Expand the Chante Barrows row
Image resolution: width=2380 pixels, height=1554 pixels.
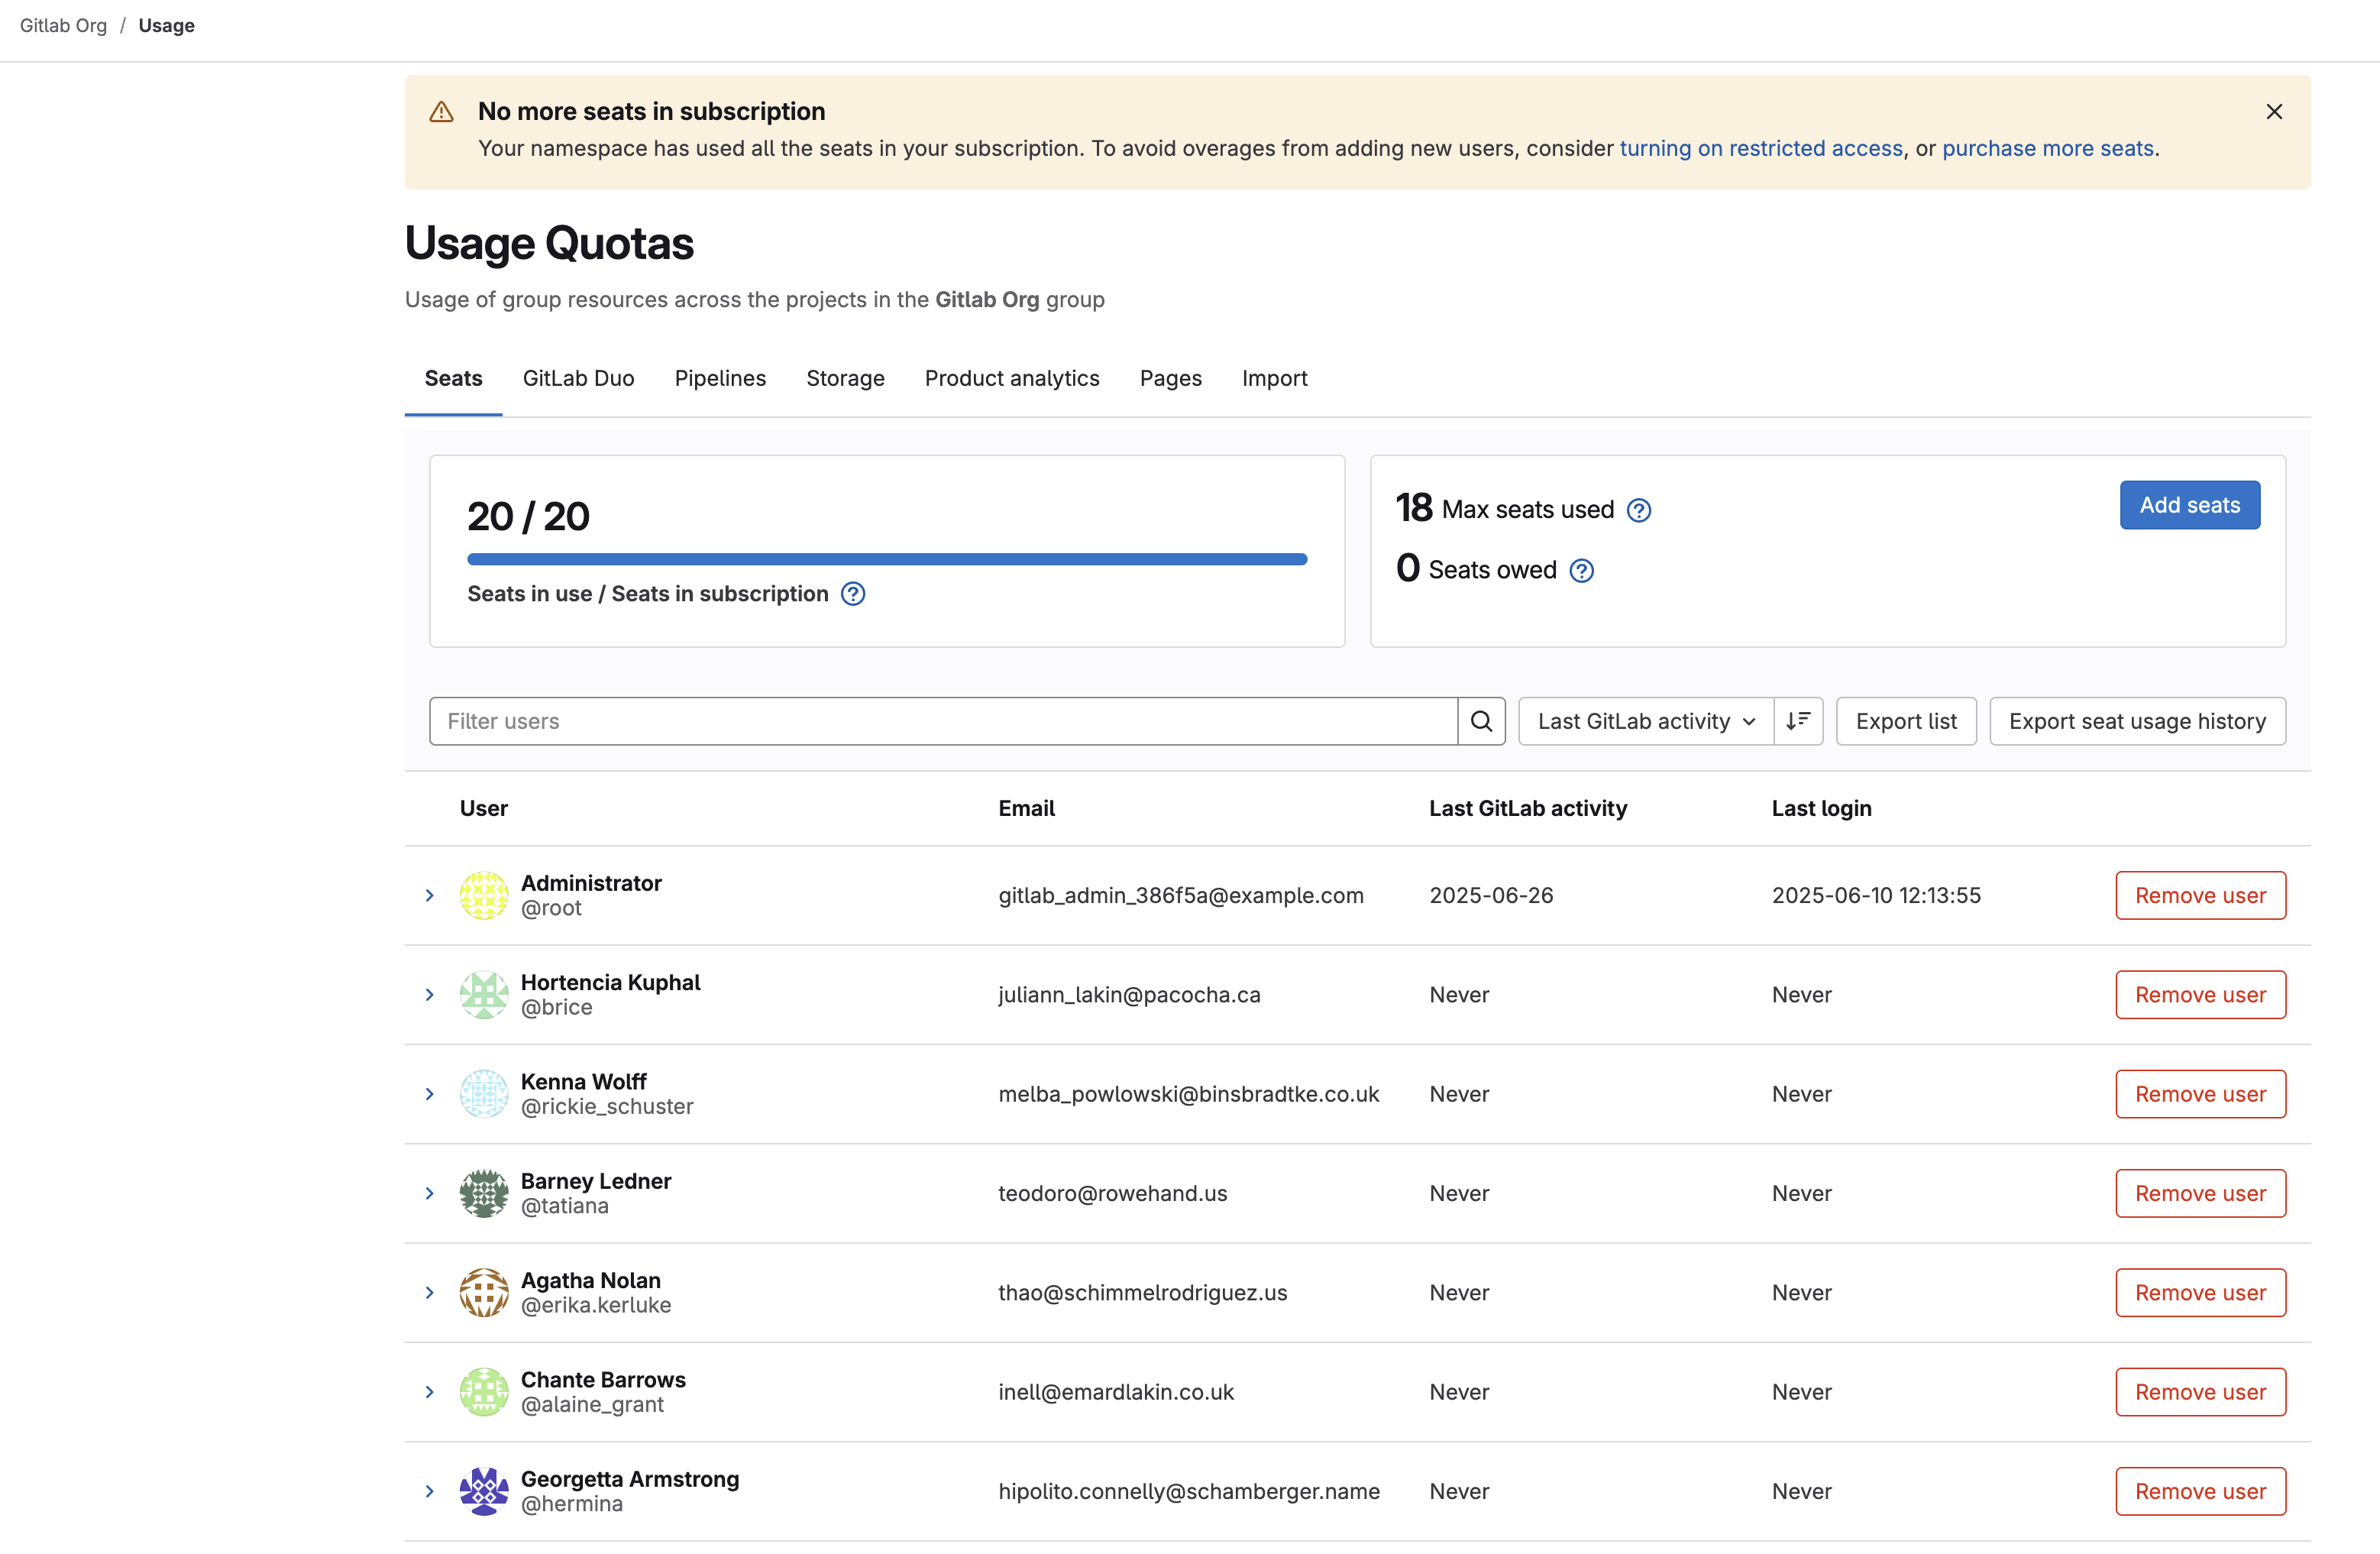pyautogui.click(x=430, y=1392)
